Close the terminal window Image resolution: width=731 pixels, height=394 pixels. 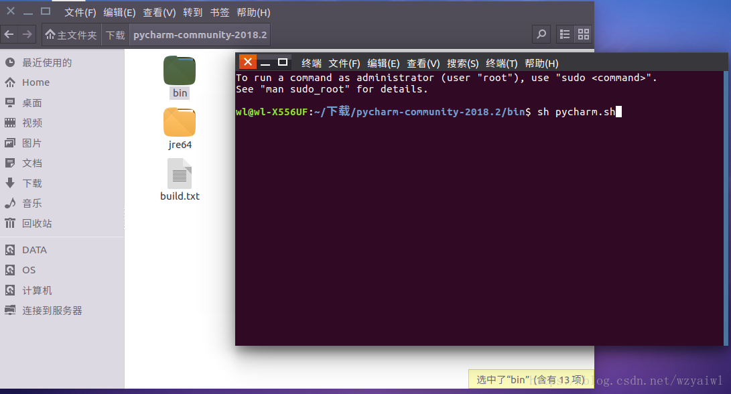247,62
